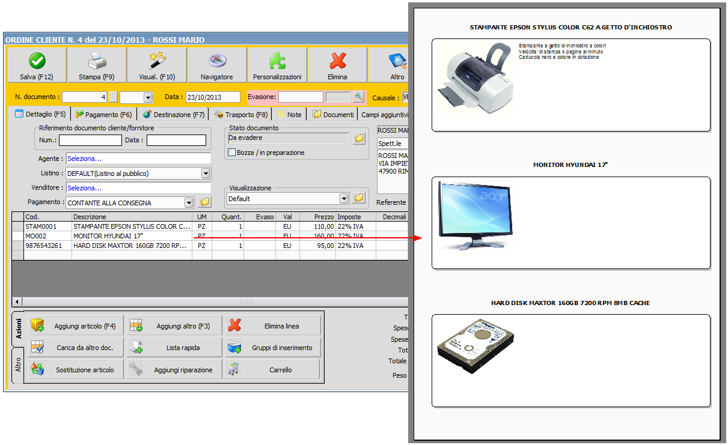The width and height of the screenshot is (728, 445).
Task: Click the N. documento number field
Action: point(85,97)
